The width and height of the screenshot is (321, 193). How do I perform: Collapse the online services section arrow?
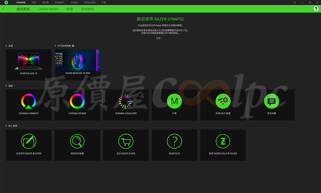pos(6,126)
